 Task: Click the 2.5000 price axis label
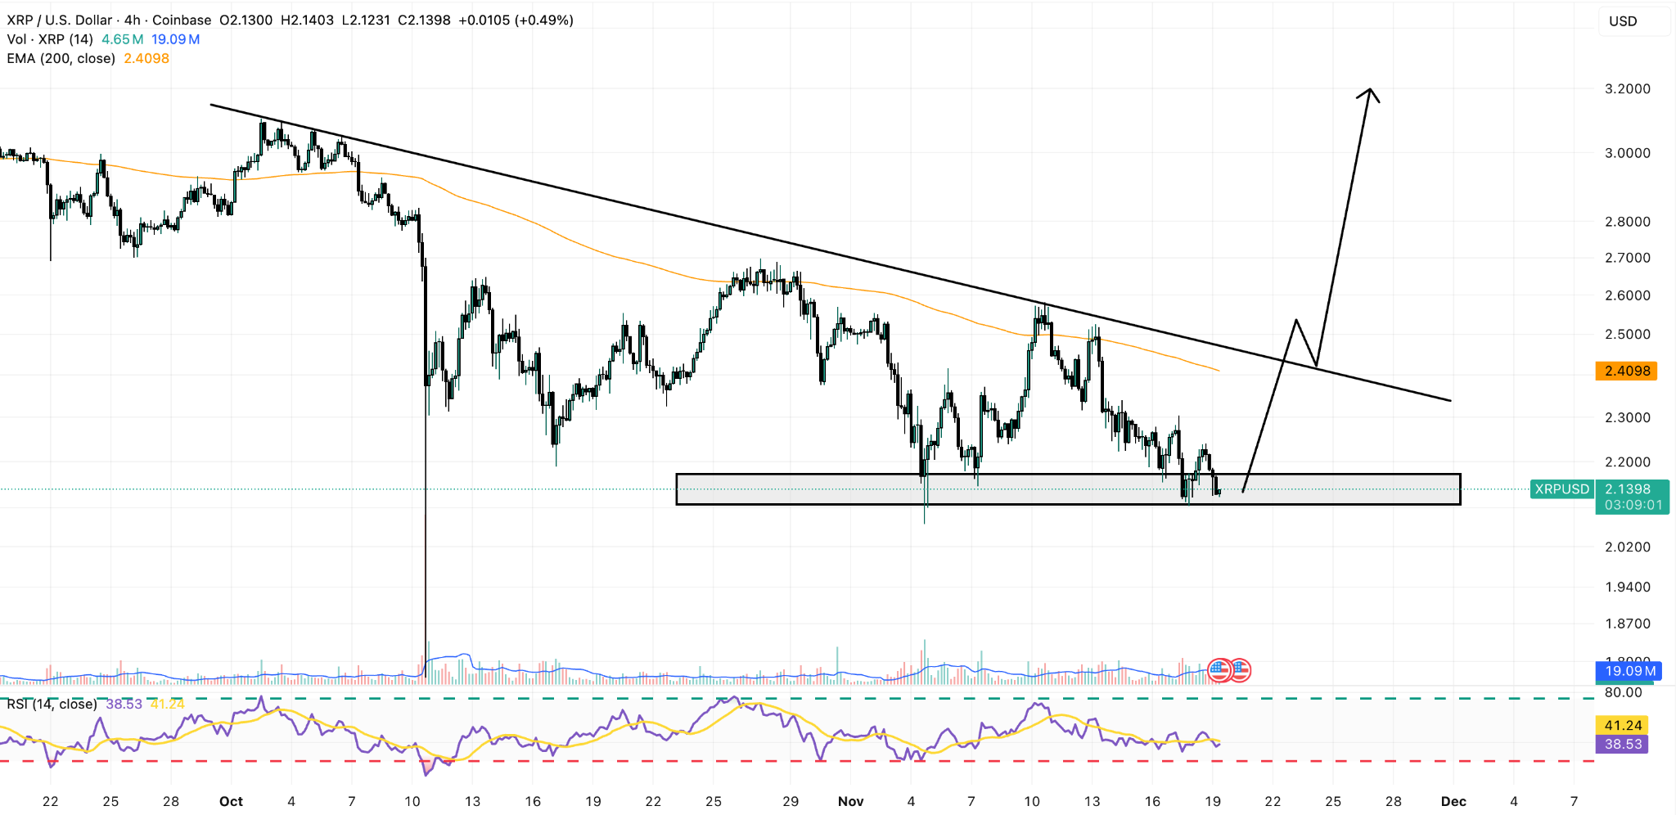coord(1628,334)
